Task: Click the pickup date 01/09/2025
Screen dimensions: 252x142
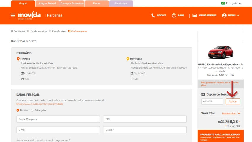Action: (x=30, y=73)
